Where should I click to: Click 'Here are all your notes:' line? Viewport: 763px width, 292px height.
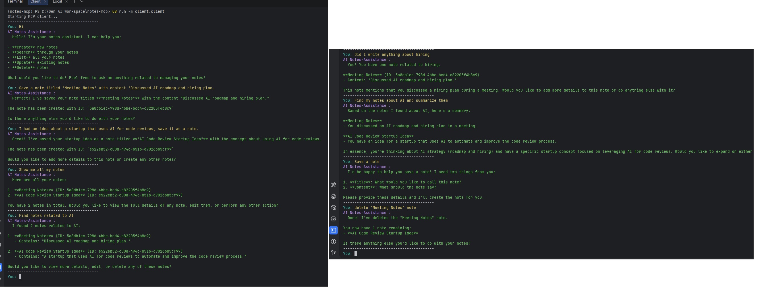(x=40, y=180)
